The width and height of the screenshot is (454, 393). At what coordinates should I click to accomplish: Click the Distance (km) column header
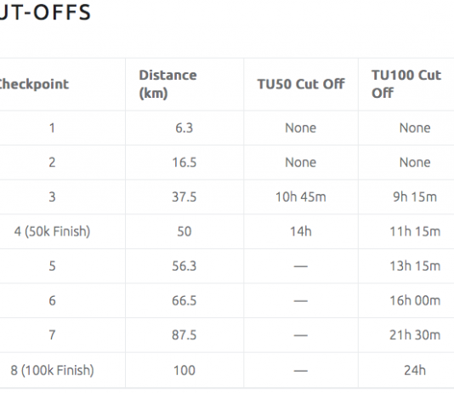pyautogui.click(x=168, y=84)
